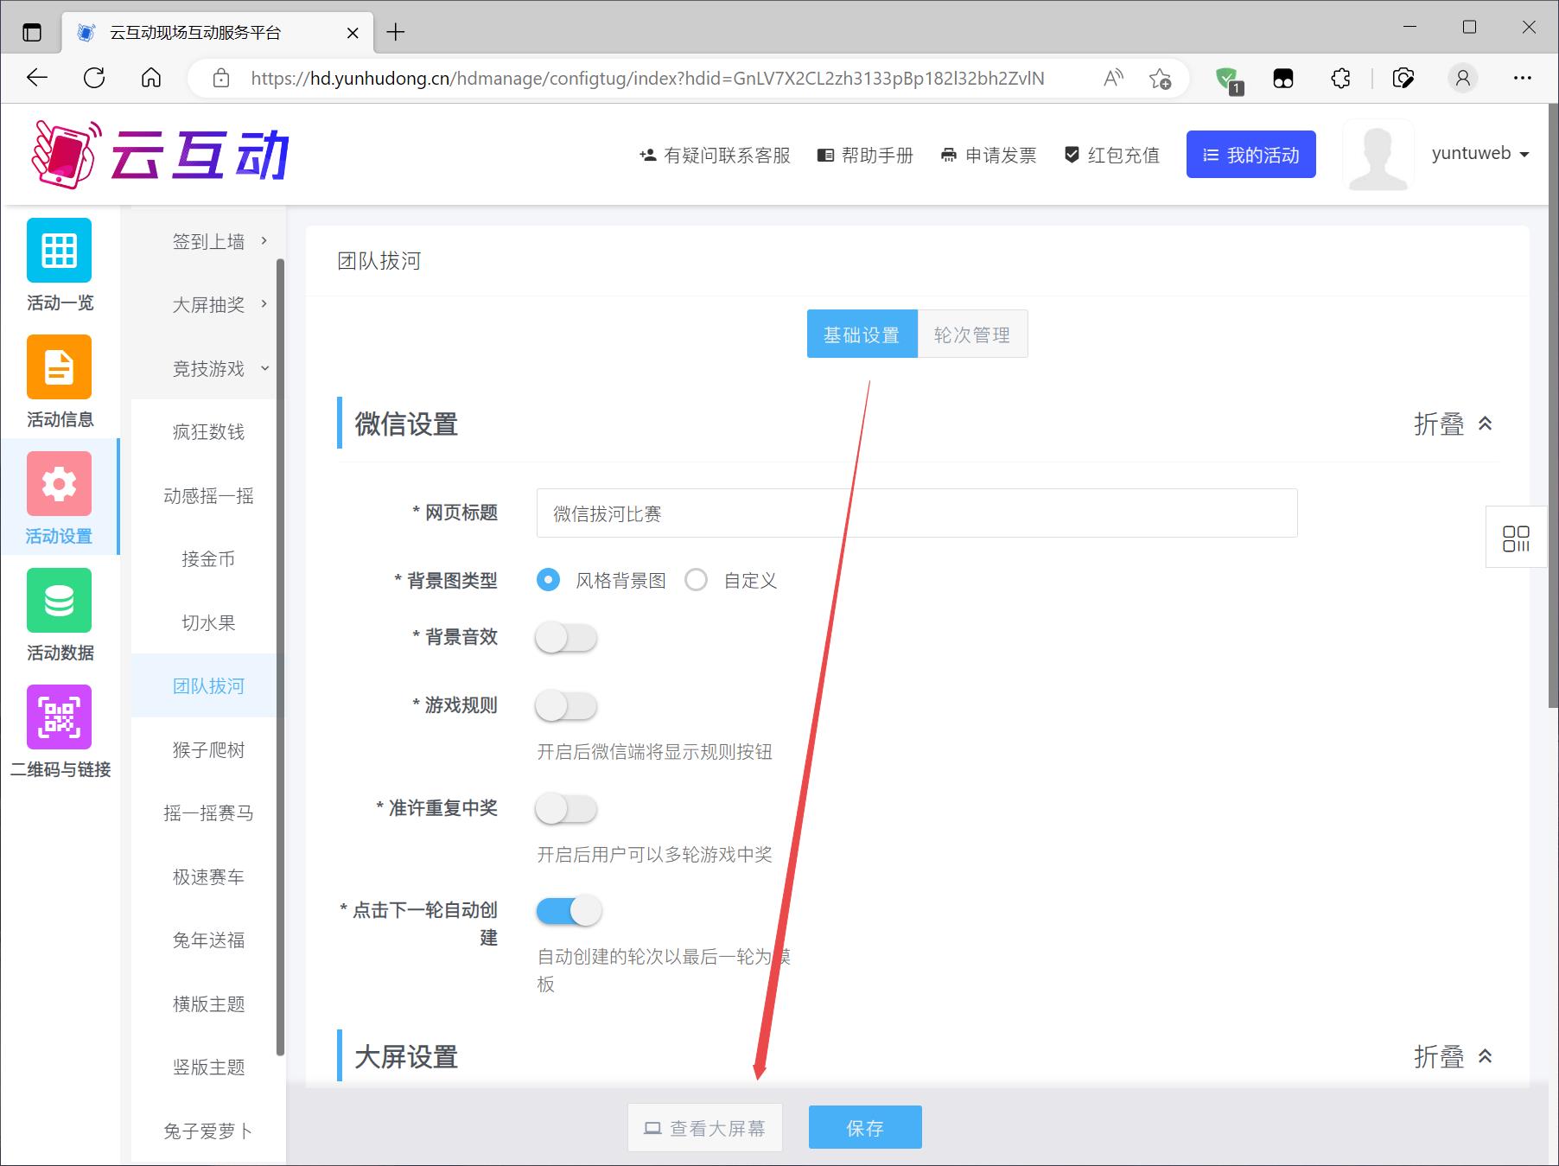Screen dimensions: 1559x1166
Task: Disable the 点击下一轮自动创建 toggle
Action: coord(569,910)
